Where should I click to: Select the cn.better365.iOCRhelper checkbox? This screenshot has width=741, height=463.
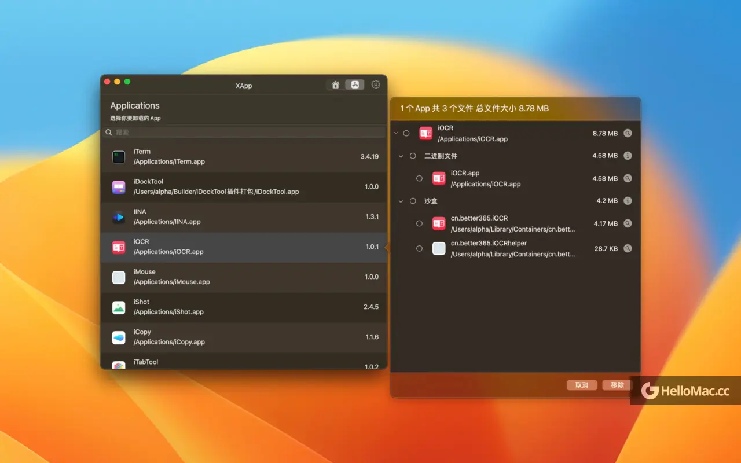419,248
